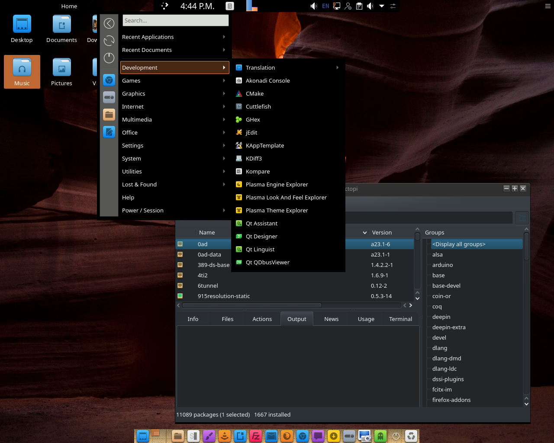
Task: Launch CMake from Development menu
Action: click(x=288, y=93)
